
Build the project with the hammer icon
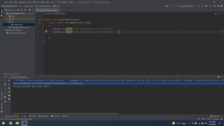coord(173,6)
